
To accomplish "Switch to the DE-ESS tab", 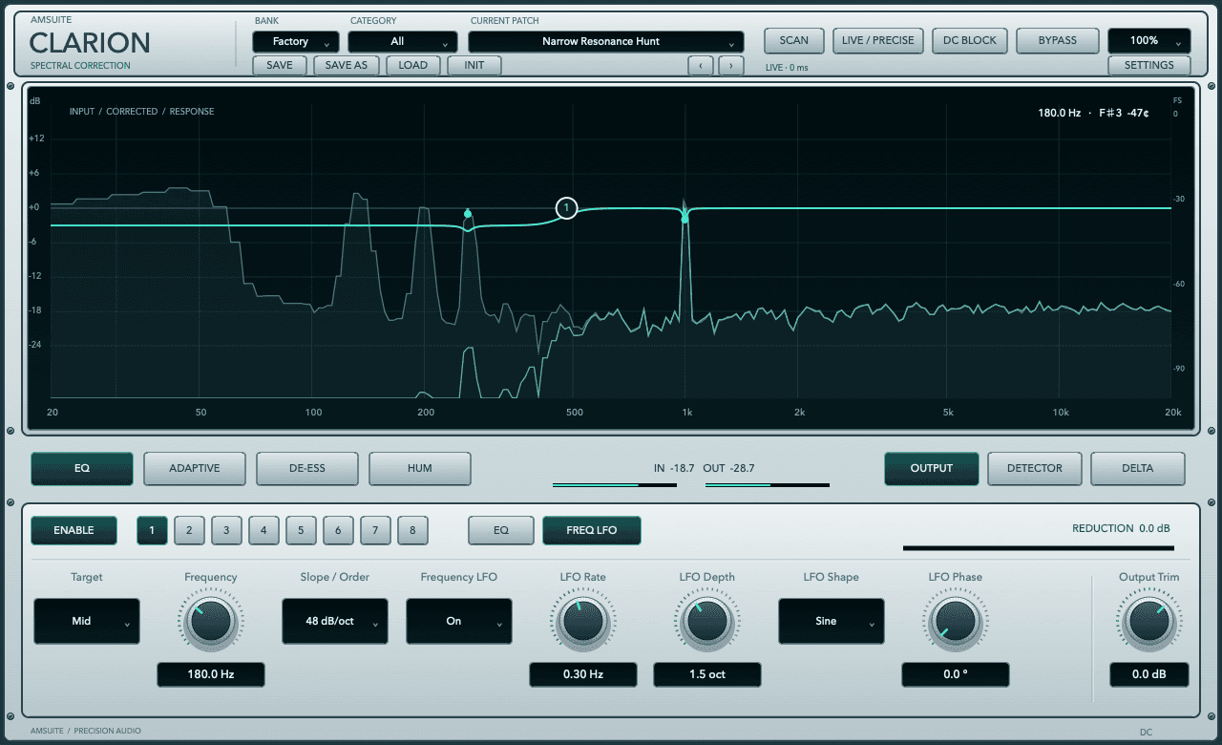I will click(x=307, y=468).
